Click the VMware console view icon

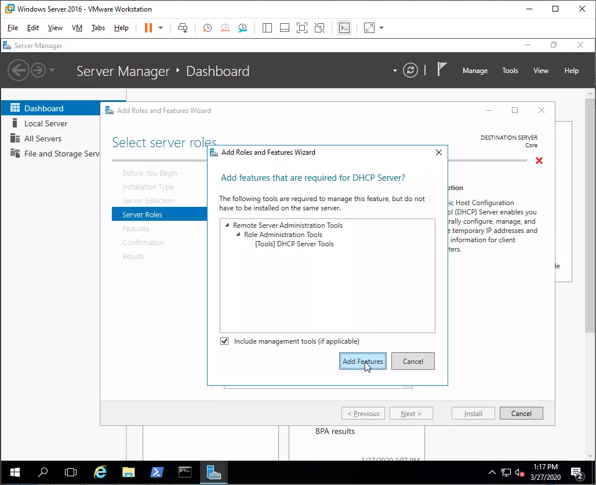tap(344, 28)
